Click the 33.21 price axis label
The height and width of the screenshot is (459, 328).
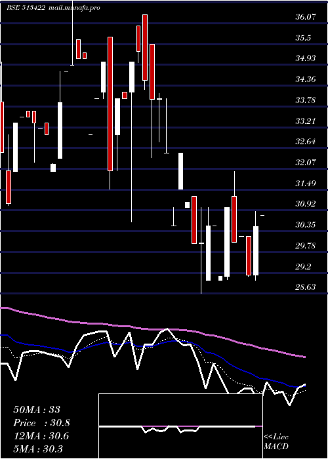[306, 121]
